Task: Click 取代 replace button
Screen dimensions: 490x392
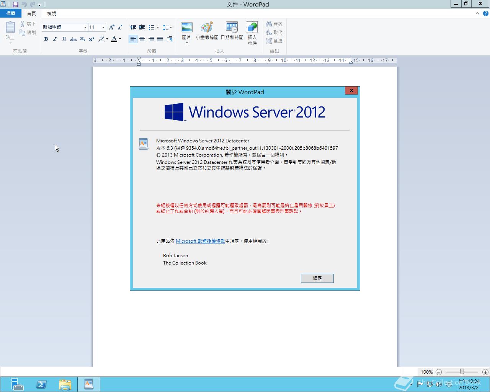Action: coord(274,33)
